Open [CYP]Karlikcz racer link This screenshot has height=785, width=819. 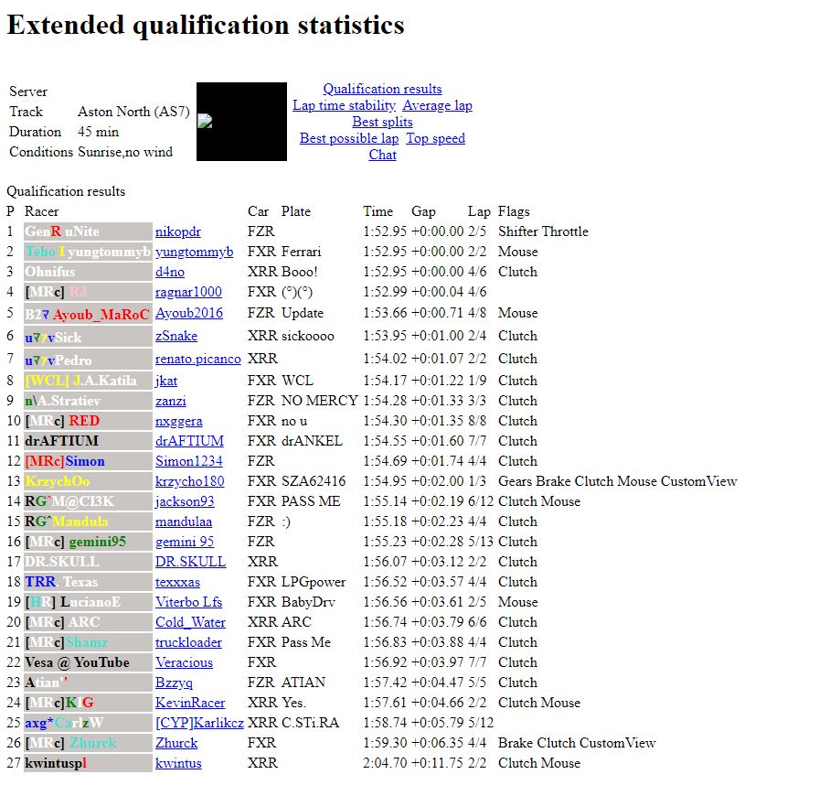tap(199, 723)
